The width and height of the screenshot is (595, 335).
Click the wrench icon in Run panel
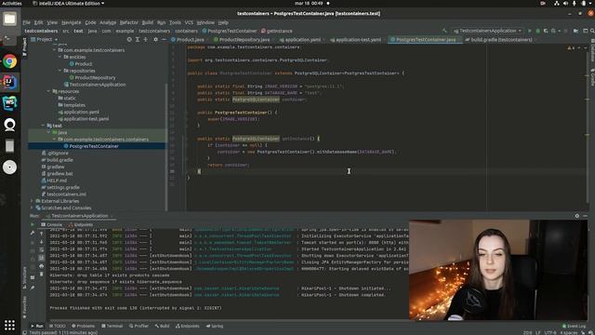[33, 234]
